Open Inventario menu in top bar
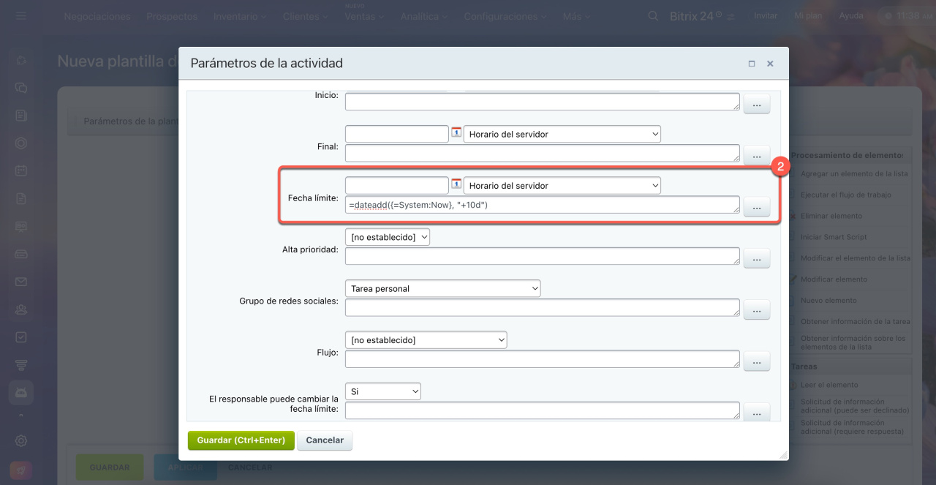This screenshot has width=936, height=485. 240,16
